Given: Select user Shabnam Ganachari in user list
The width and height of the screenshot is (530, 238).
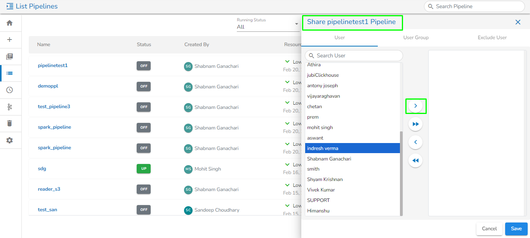Looking at the screenshot, I should (x=353, y=159).
